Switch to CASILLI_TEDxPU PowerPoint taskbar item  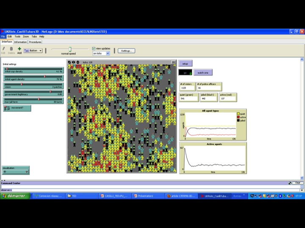(115, 196)
